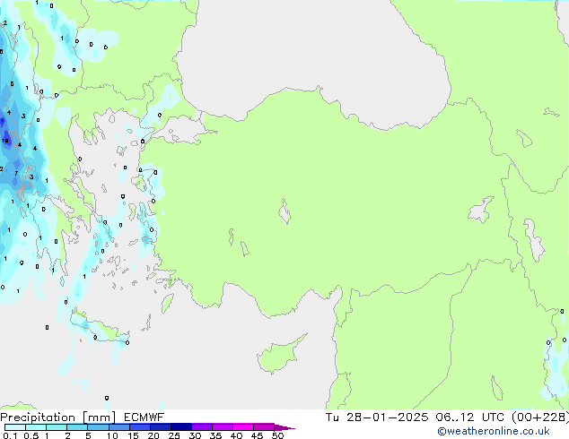Viewport: 569px width, 439px height.
Task: Select the purple 30–35 mm legend swatch
Action: [202, 427]
